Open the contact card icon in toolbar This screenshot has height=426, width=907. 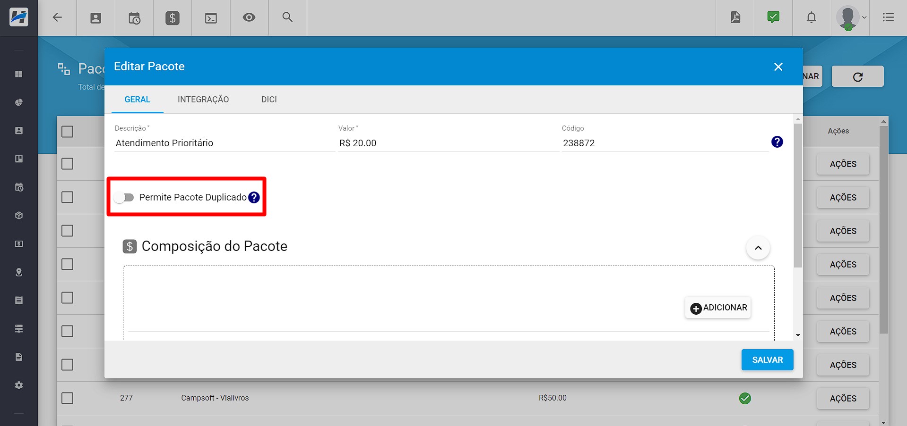coord(95,18)
